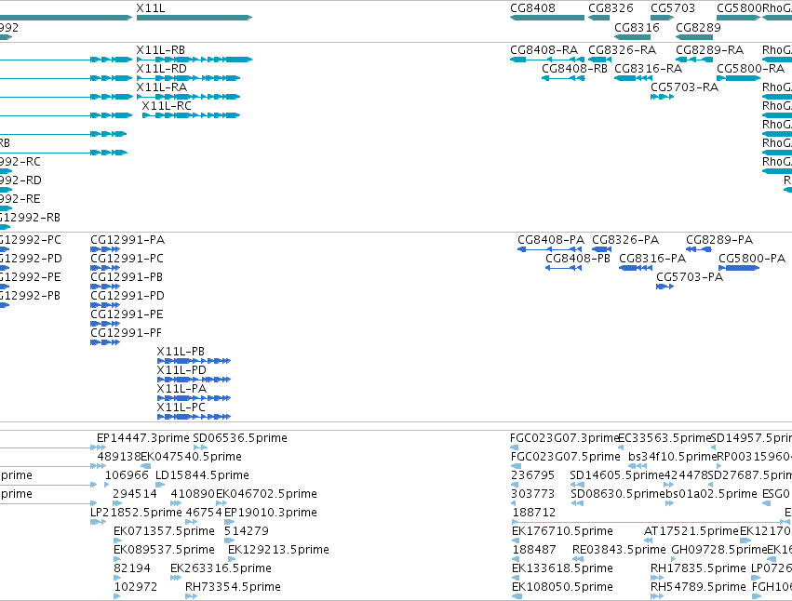Click the CG8289-PA protein label
Image resolution: width=792 pixels, height=601 pixels.
click(x=719, y=240)
